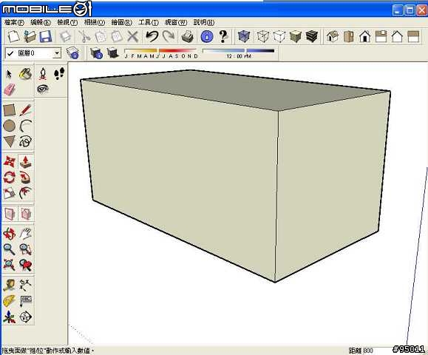
Task: Activate the Pan hand tool
Action: point(26,234)
